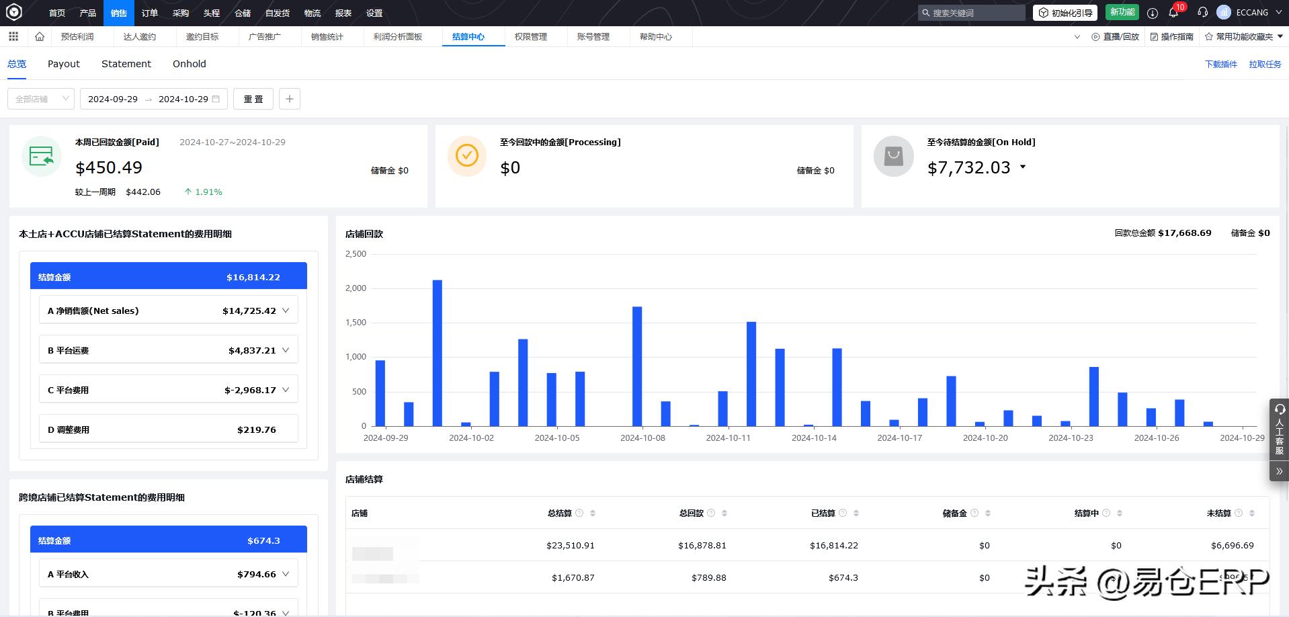Switch to 利润分析面板 tab
The image size is (1289, 617).
pos(398,36)
